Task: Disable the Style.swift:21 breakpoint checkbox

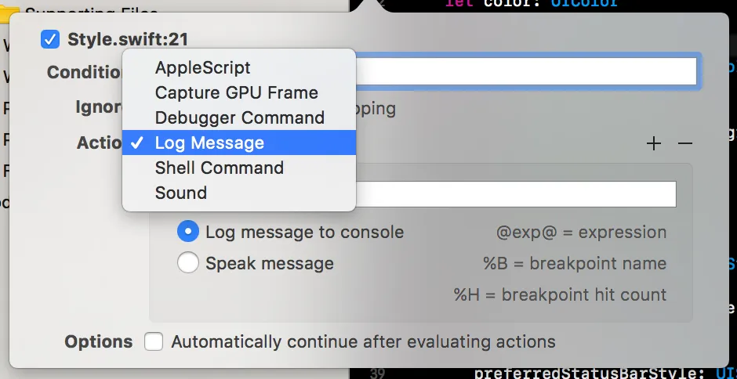Action: 50,38
